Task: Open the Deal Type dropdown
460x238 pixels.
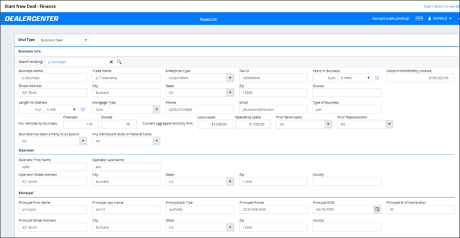Action: [64, 40]
